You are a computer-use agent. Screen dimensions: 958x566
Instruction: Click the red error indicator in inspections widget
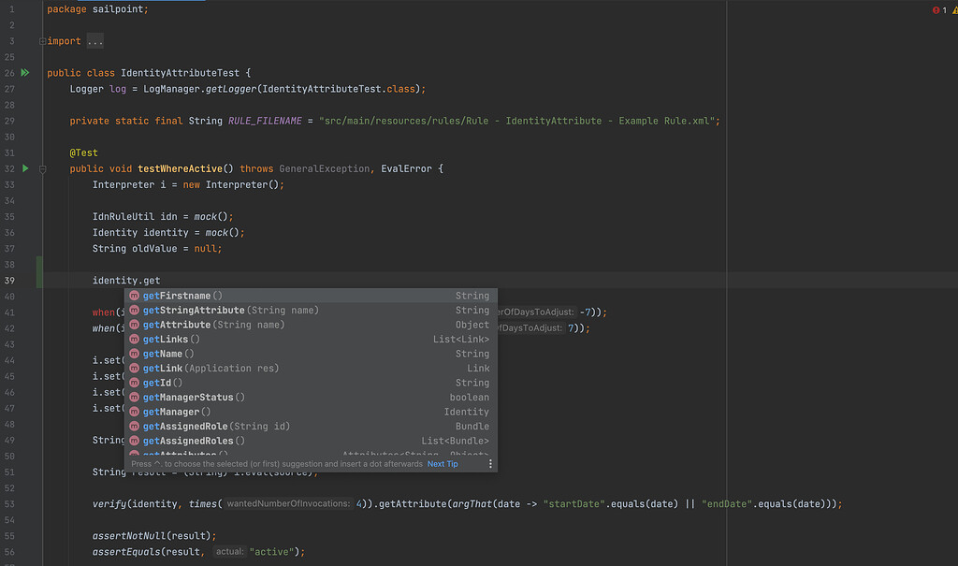click(936, 9)
